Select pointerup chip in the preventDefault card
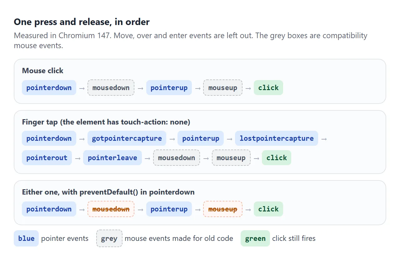 tap(169, 209)
